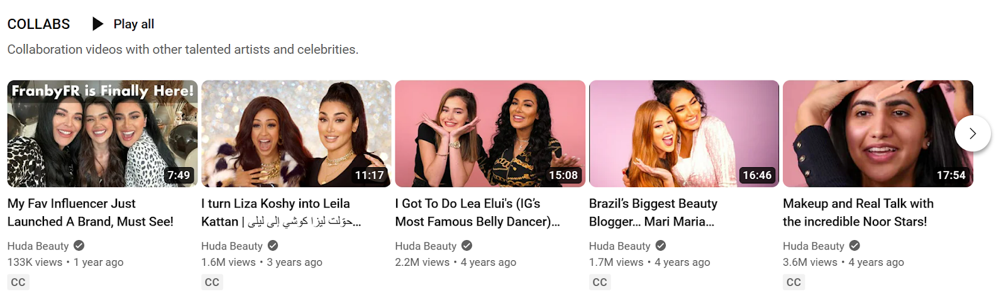Click the Play all text button

(x=134, y=24)
